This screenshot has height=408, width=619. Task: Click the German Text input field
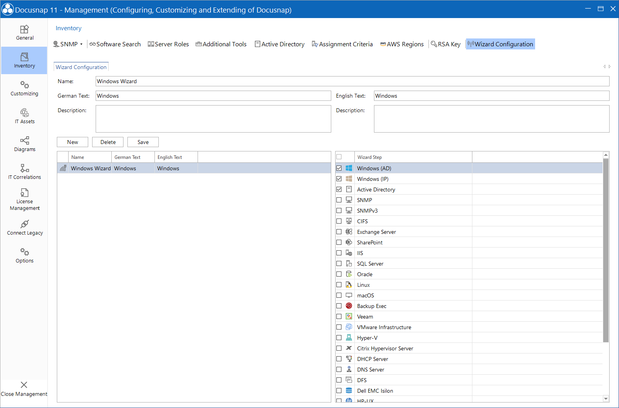point(213,96)
